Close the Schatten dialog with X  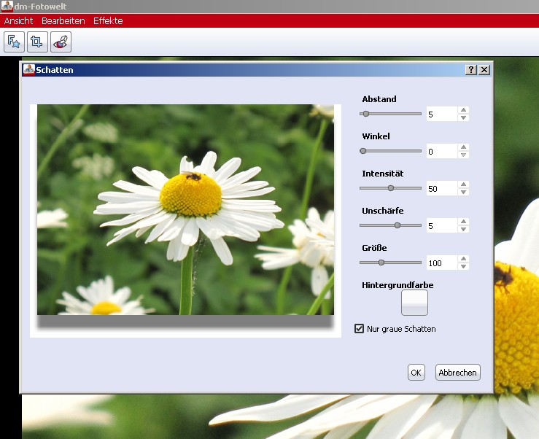click(484, 70)
